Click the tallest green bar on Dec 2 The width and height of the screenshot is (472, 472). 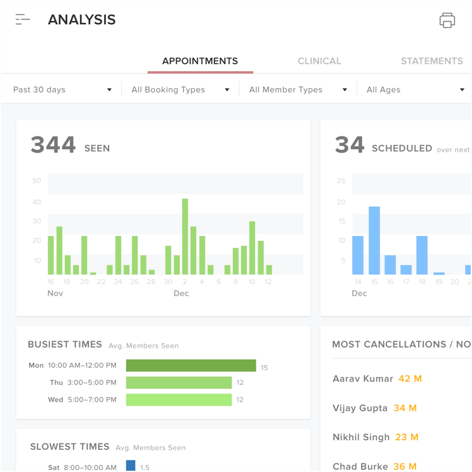pos(185,237)
